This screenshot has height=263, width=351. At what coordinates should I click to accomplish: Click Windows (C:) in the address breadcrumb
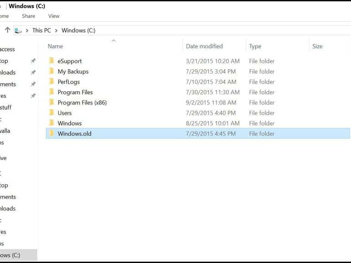click(x=78, y=30)
